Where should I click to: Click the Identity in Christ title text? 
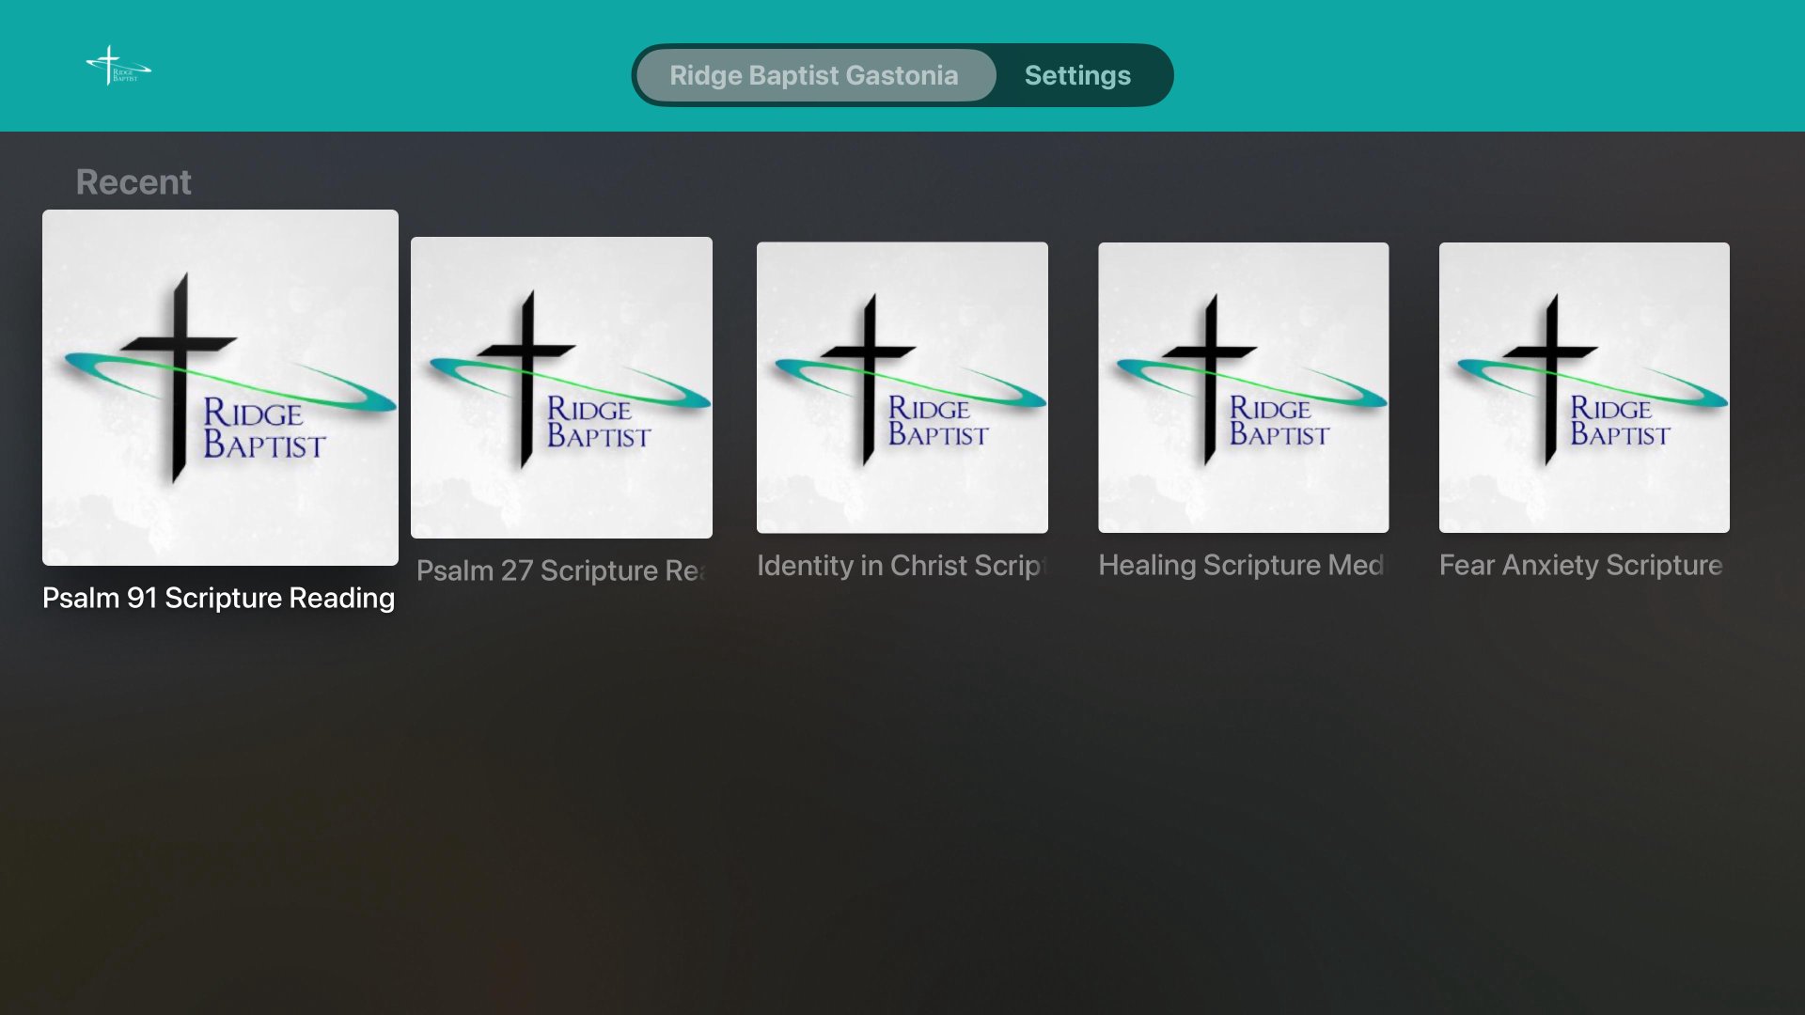click(901, 566)
